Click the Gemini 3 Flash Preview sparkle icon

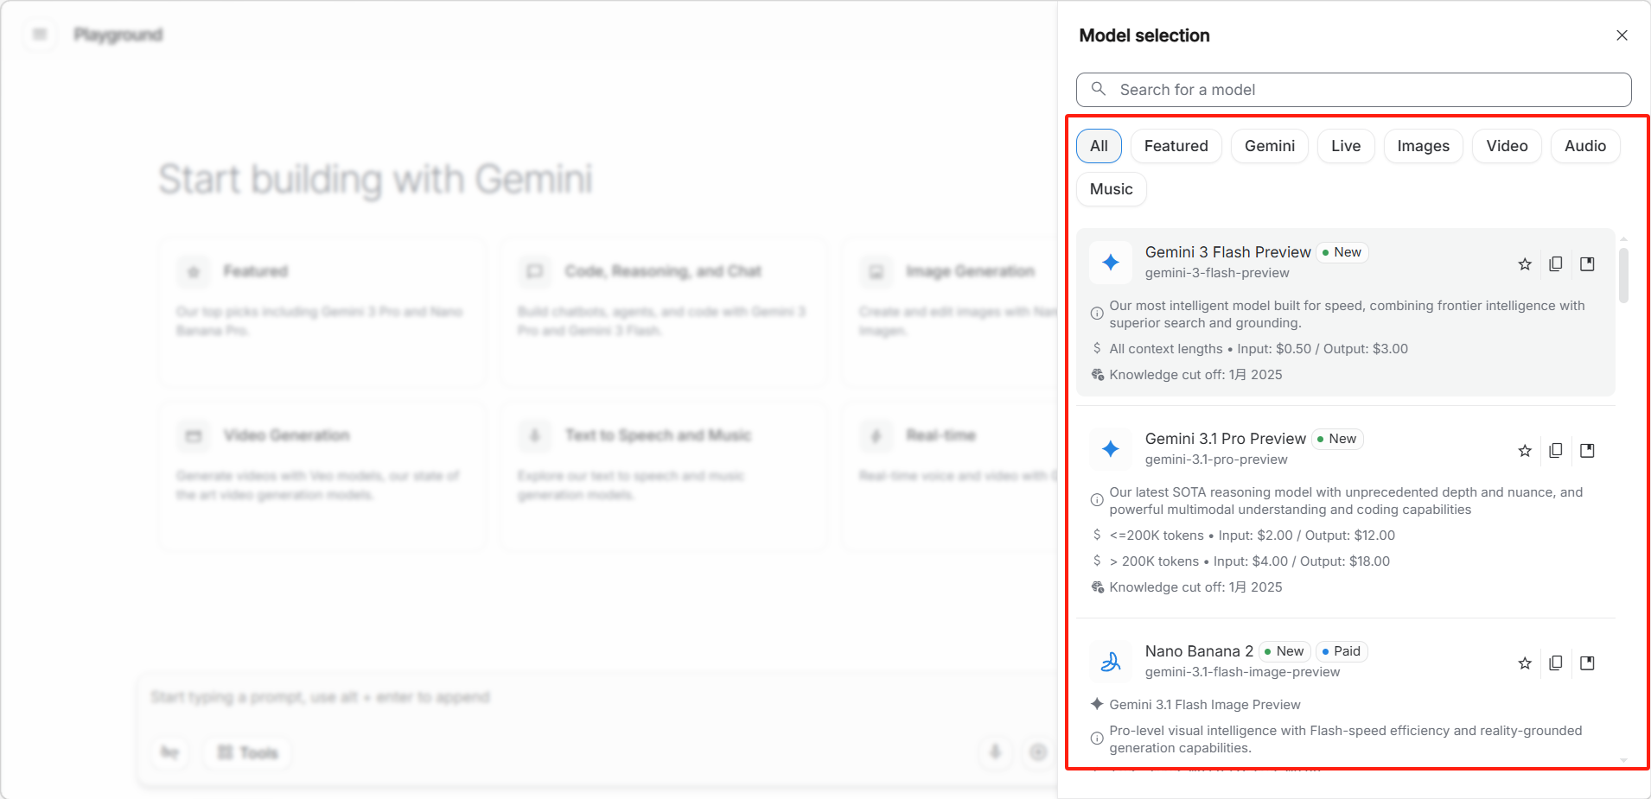coord(1111,263)
